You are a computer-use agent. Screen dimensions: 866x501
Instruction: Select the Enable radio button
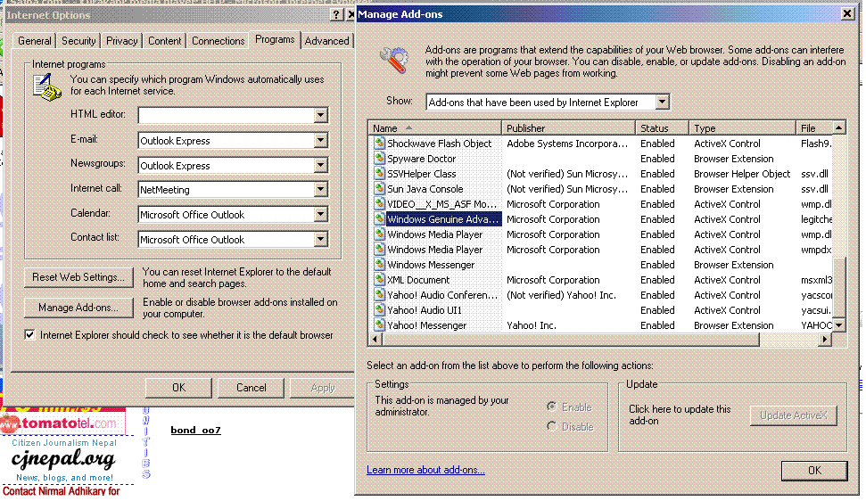tap(552, 407)
